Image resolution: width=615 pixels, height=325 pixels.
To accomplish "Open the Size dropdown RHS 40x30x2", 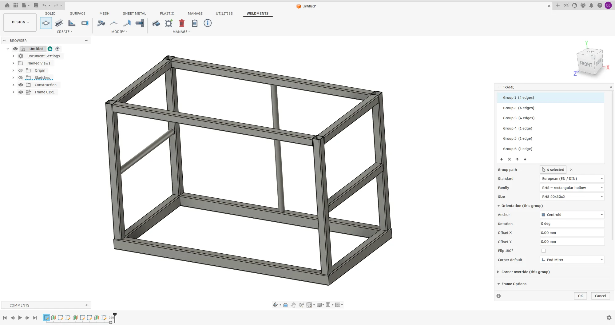I will tap(572, 196).
